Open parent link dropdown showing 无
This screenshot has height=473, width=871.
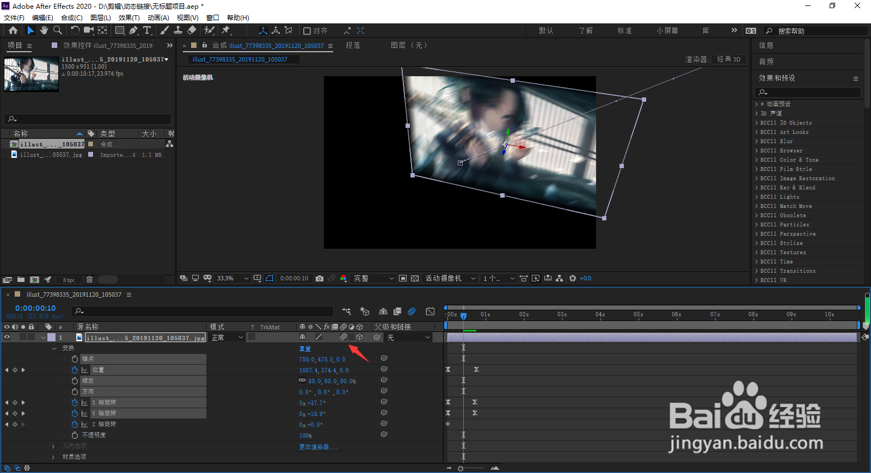click(x=408, y=337)
